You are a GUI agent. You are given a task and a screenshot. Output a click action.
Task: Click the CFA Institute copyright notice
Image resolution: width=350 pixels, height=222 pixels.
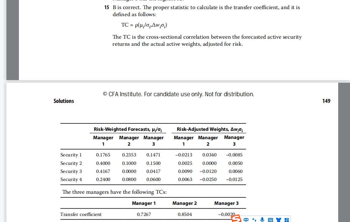178,94
